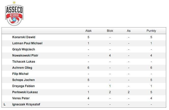Open player Schops Jochen
Image resolution: width=169 pixels, height=110 pixels.
[x=23, y=80]
